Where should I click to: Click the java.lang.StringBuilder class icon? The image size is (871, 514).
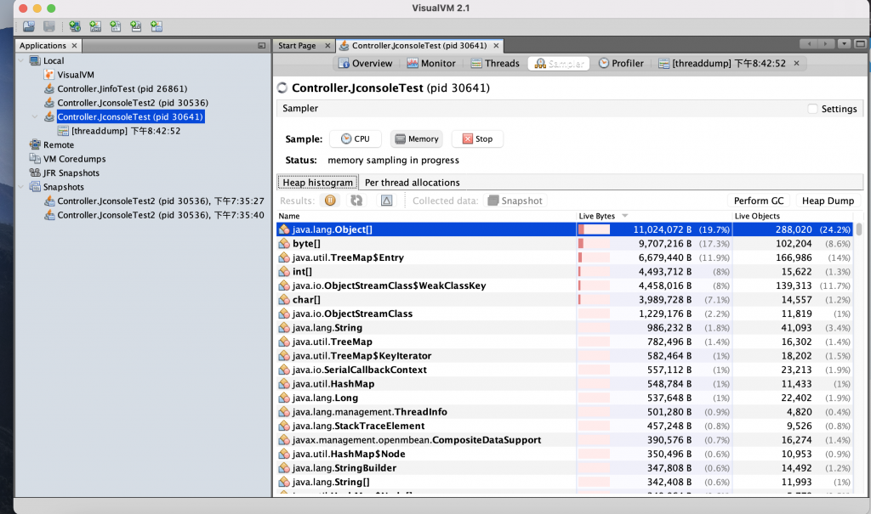[284, 468]
